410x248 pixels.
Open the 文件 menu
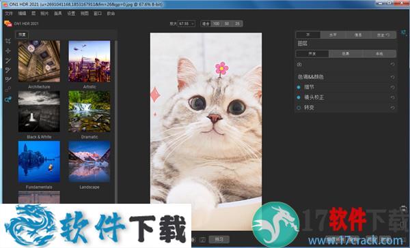click(9, 14)
